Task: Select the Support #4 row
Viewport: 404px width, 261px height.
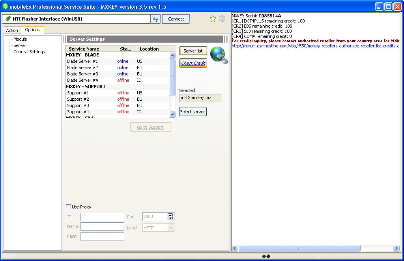Action: (117, 112)
